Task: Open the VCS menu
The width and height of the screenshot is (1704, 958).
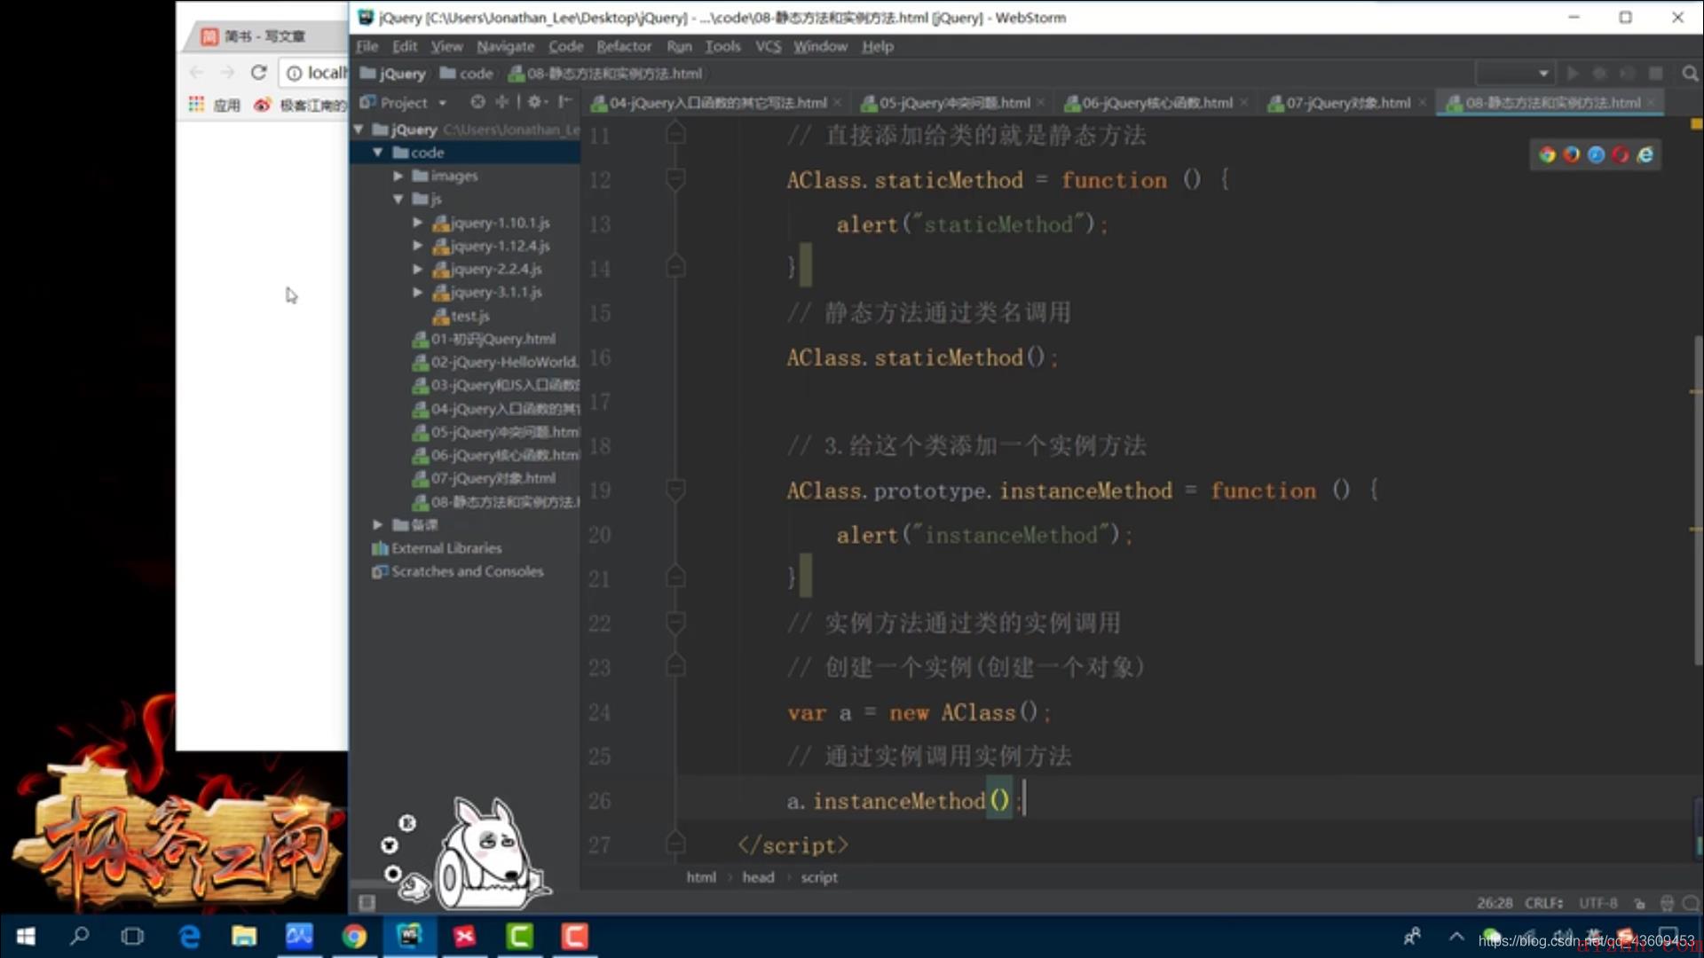Action: [769, 46]
